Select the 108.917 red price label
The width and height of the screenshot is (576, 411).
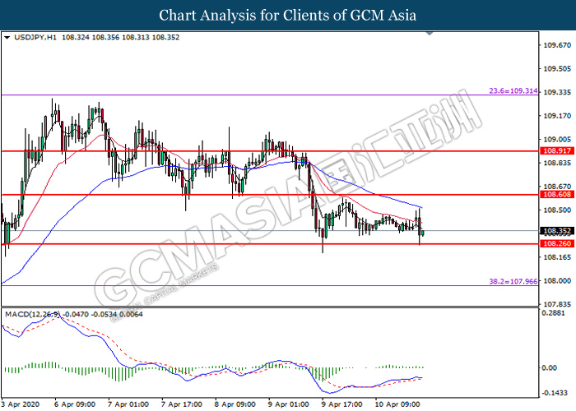(x=557, y=150)
